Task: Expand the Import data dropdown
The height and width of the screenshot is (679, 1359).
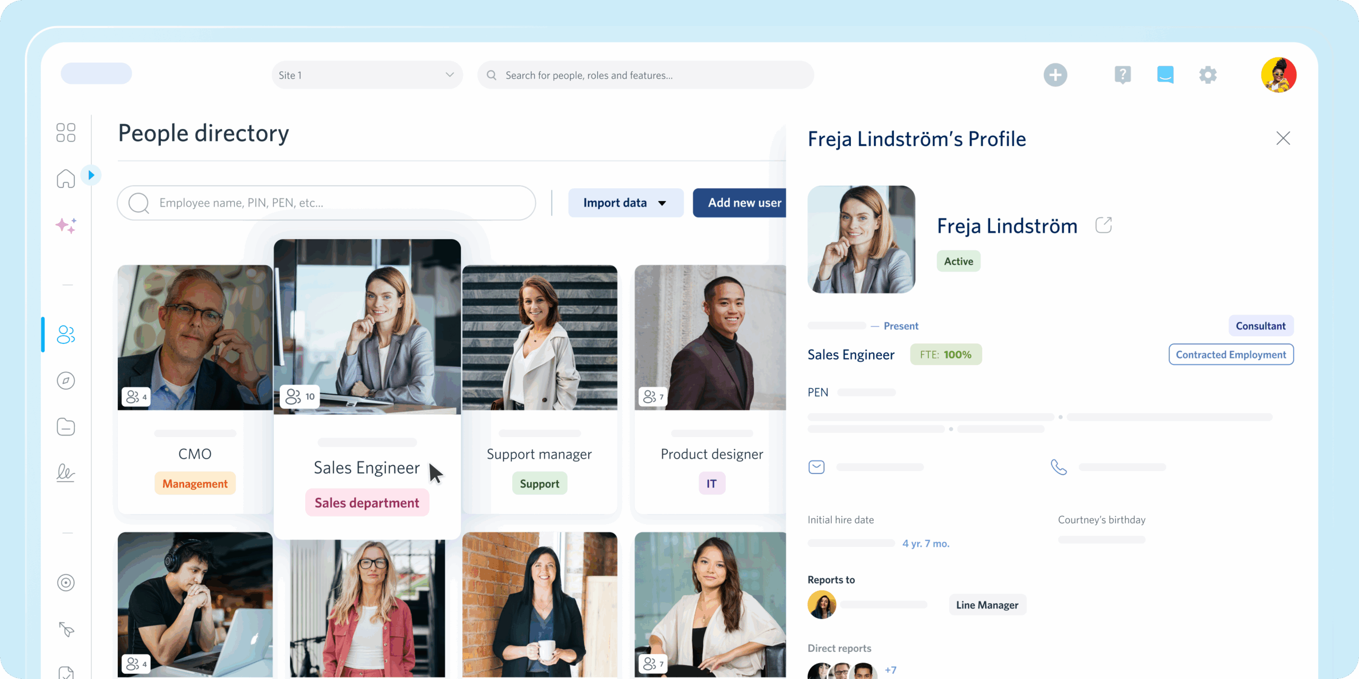Action: pos(625,203)
